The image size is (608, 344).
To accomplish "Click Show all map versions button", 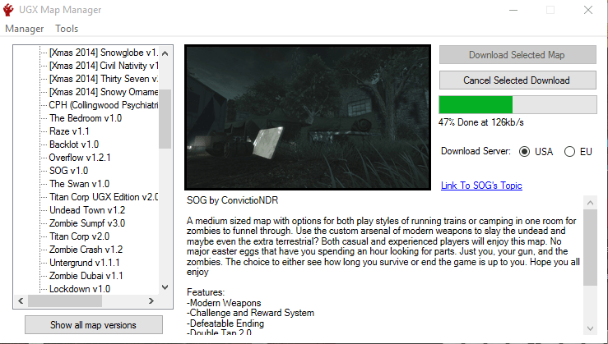I will (94, 324).
